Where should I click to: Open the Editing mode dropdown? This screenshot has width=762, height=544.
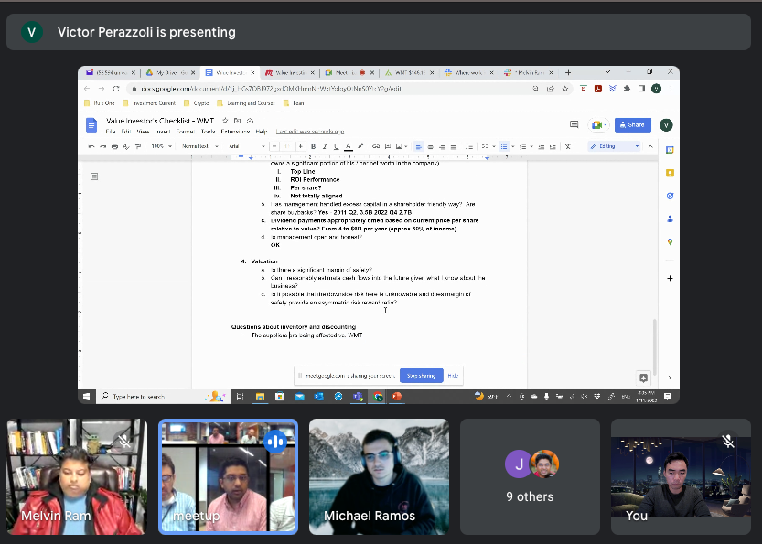tap(614, 146)
